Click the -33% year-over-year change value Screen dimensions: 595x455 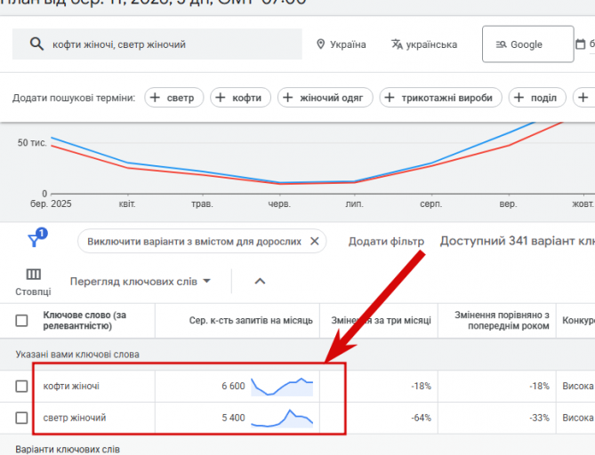tap(539, 418)
